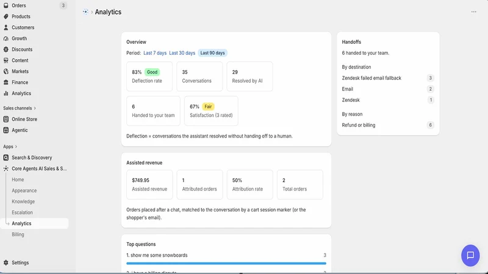Click the 'Refund or billing' reason row
This screenshot has height=274, width=488.
pyautogui.click(x=388, y=125)
